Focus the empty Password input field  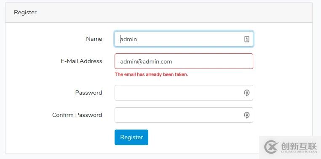[x=184, y=93]
